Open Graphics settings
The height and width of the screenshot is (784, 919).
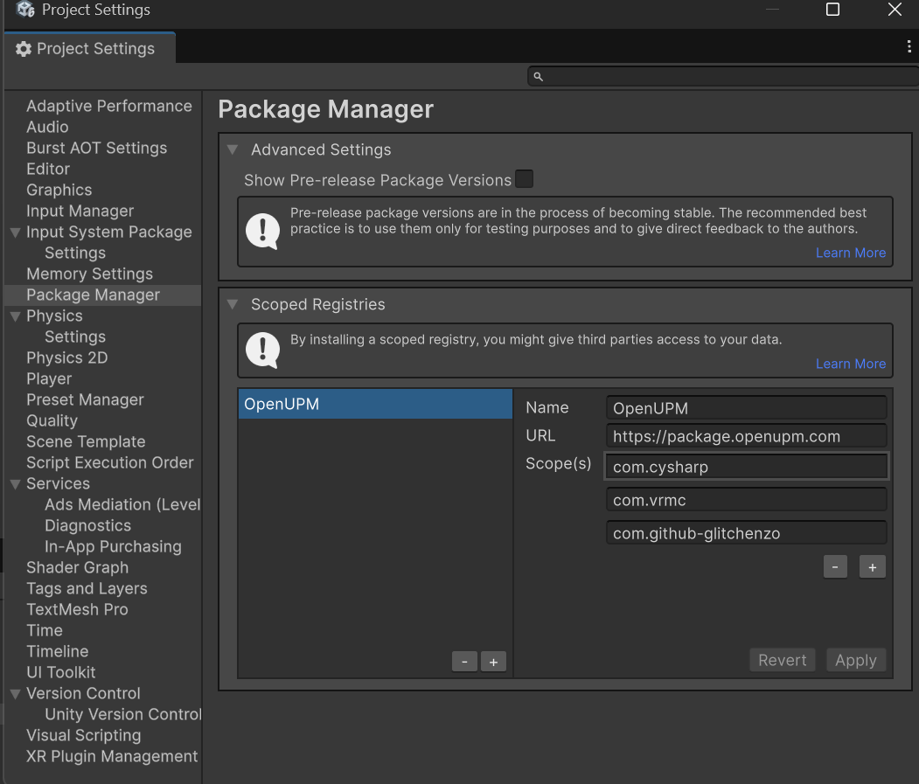click(59, 191)
